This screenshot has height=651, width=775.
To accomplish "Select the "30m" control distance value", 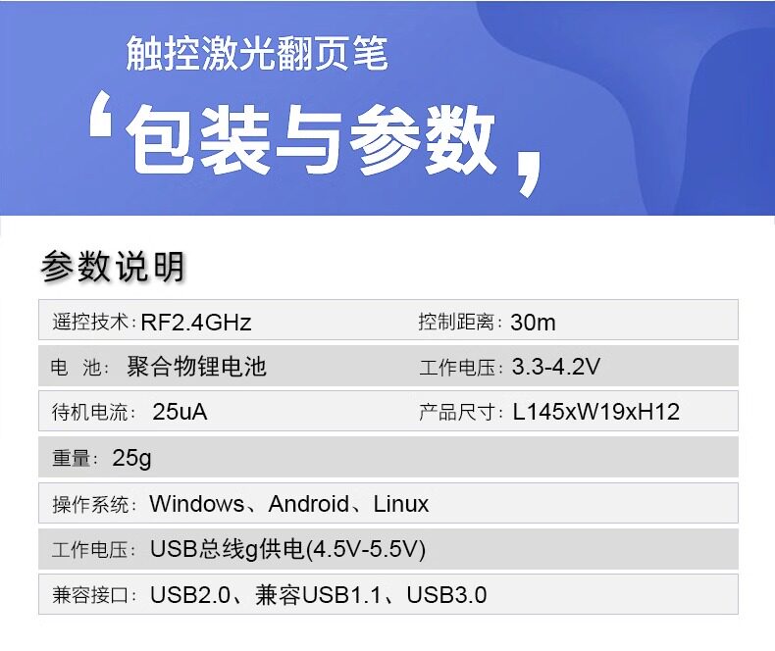I will click(x=533, y=323).
